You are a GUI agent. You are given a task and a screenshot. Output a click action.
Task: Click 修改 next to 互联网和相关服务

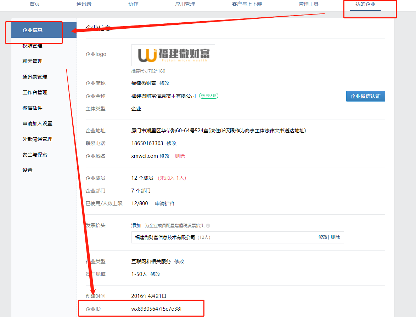point(179,261)
